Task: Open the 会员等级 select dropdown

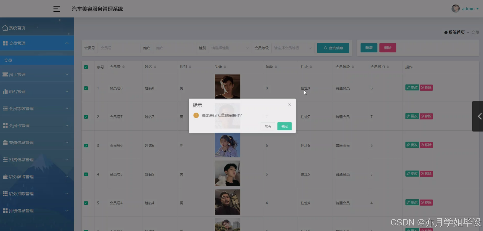Action: click(x=293, y=48)
